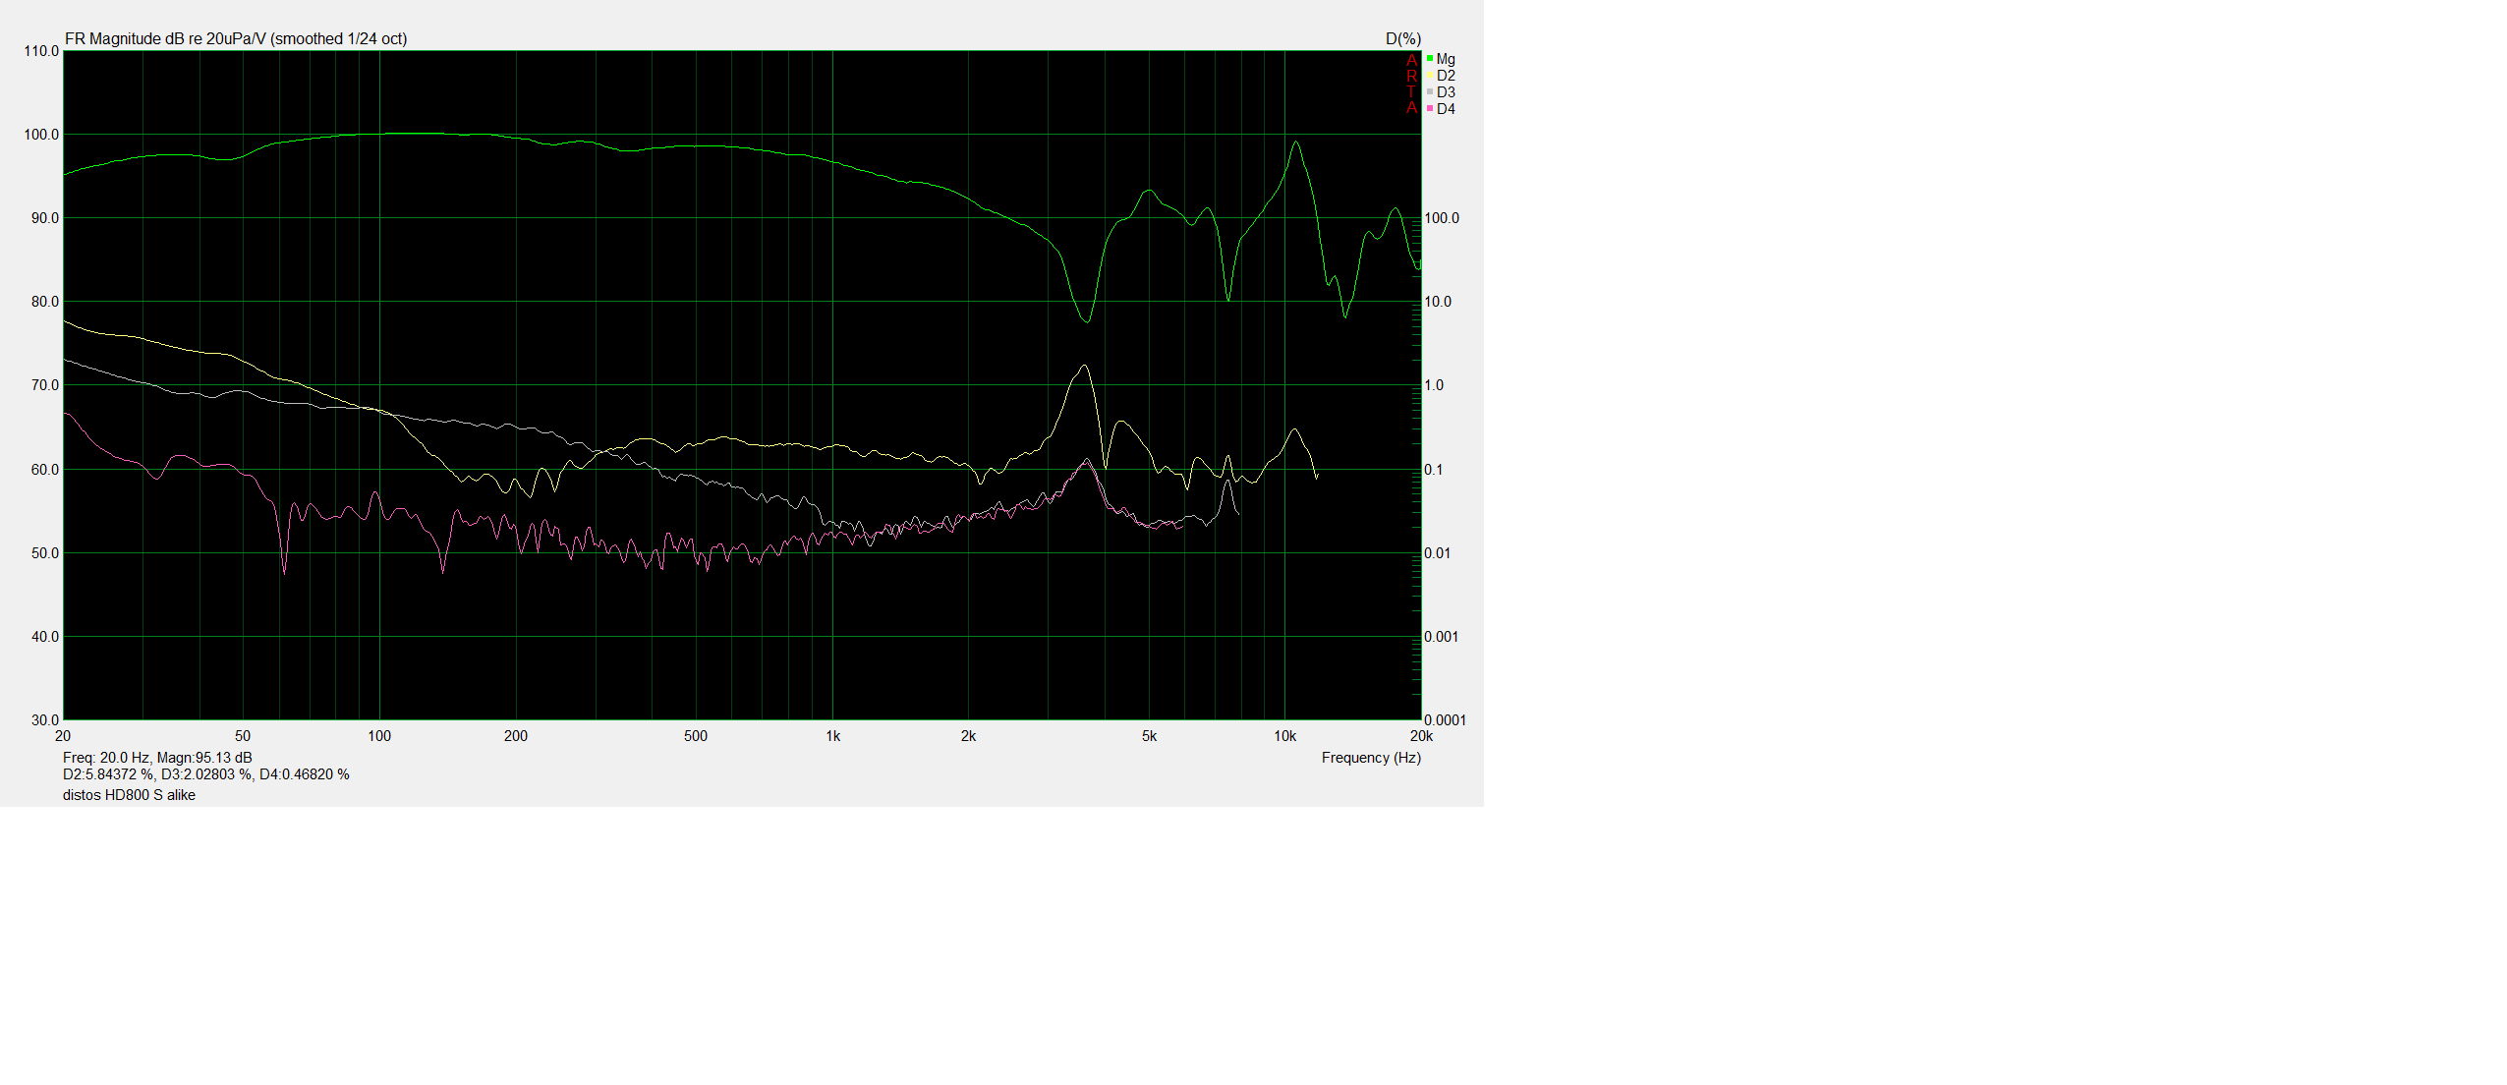Click the green Mg legend swatch
This screenshot has height=1085, width=2507.
click(1429, 59)
